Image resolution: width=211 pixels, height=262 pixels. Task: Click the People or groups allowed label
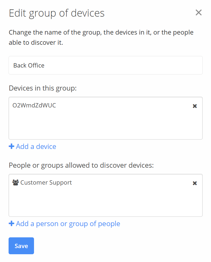81,165
